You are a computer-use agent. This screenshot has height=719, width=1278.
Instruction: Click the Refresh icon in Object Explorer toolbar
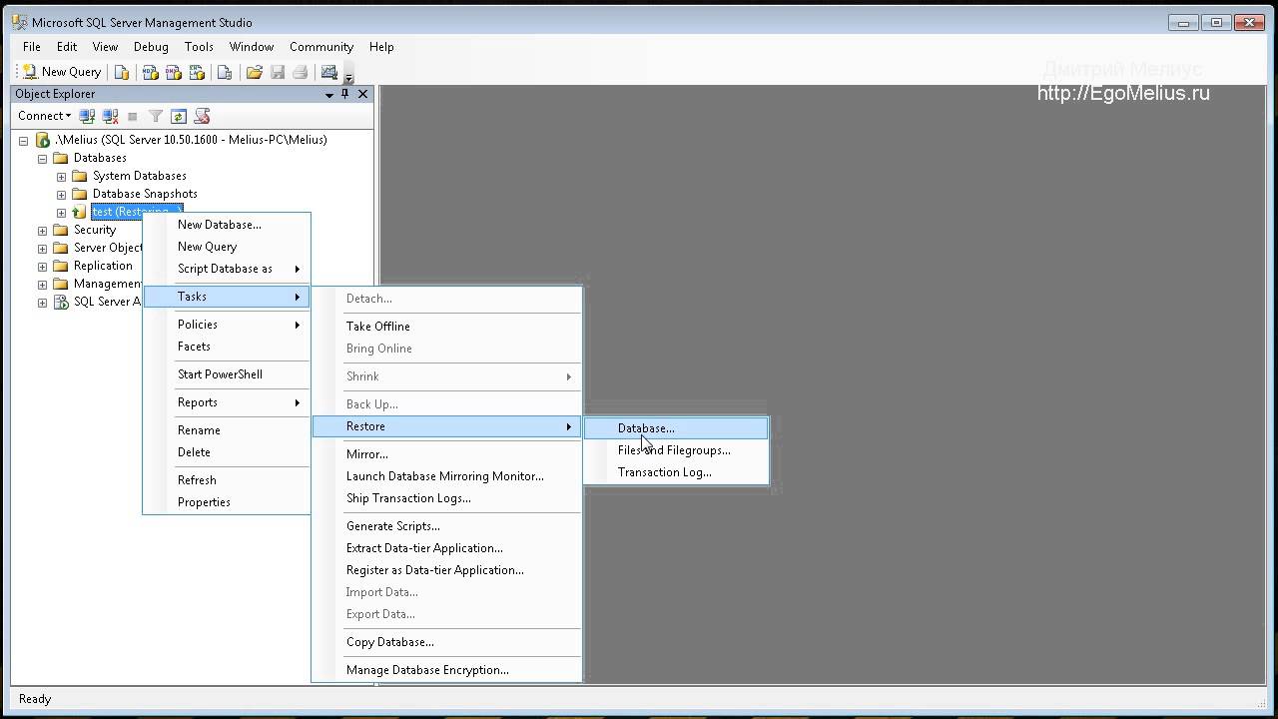pyautogui.click(x=179, y=116)
